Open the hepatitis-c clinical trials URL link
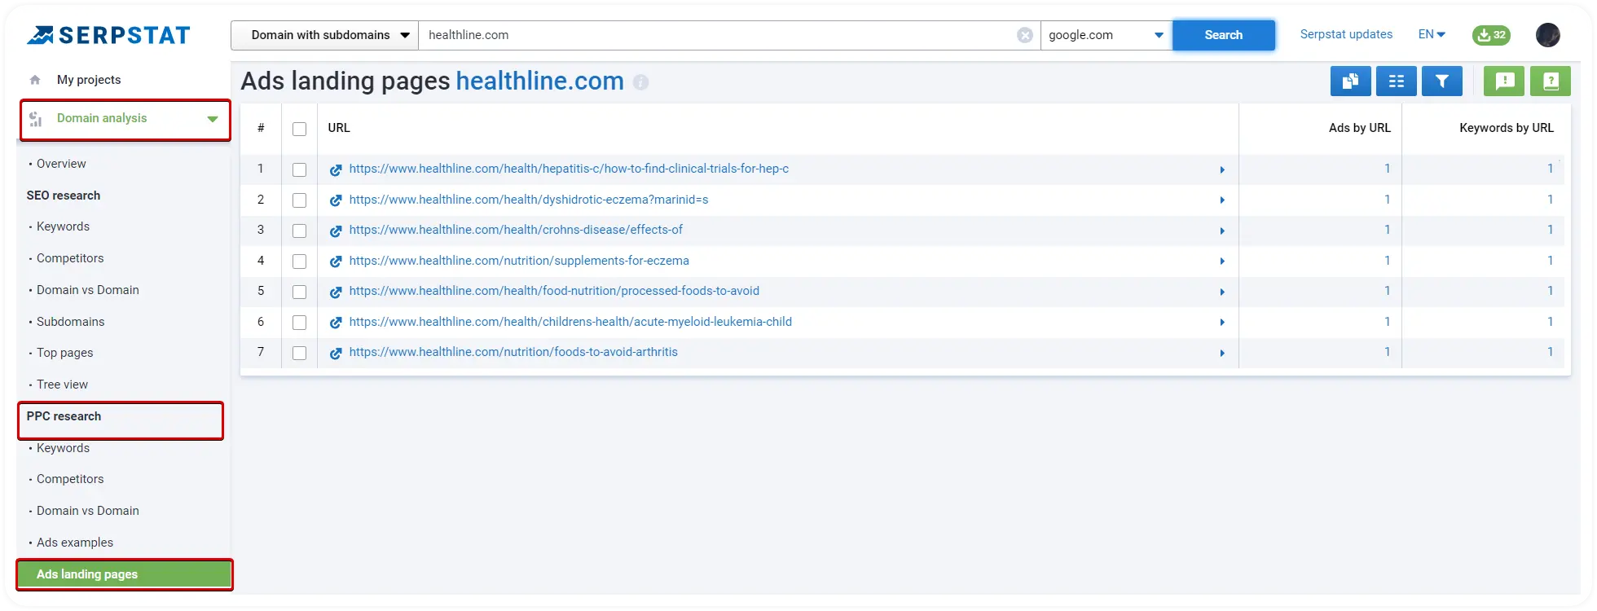1597x611 pixels. pyautogui.click(x=569, y=169)
